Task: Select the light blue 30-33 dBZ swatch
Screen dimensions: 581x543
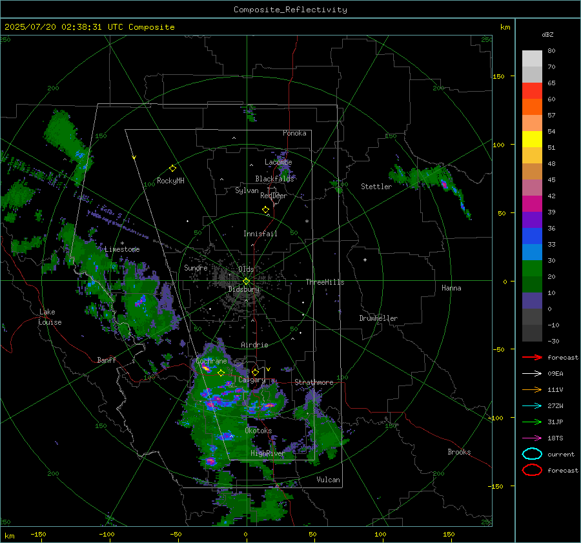Action: [532, 252]
